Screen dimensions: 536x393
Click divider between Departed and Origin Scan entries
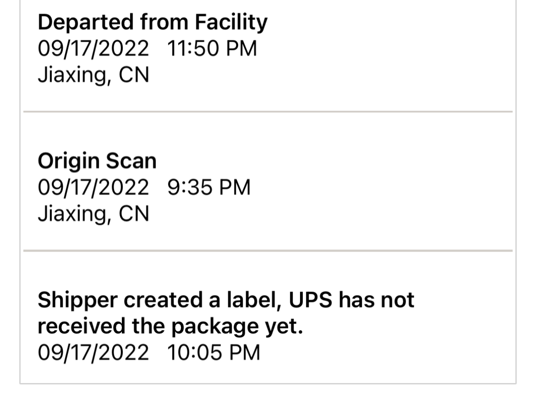pyautogui.click(x=267, y=111)
